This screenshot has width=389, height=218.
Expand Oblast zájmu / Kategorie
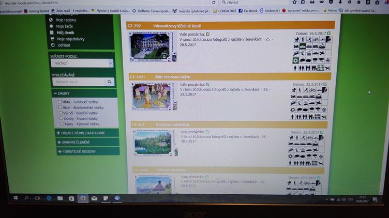pyautogui.click(x=87, y=133)
